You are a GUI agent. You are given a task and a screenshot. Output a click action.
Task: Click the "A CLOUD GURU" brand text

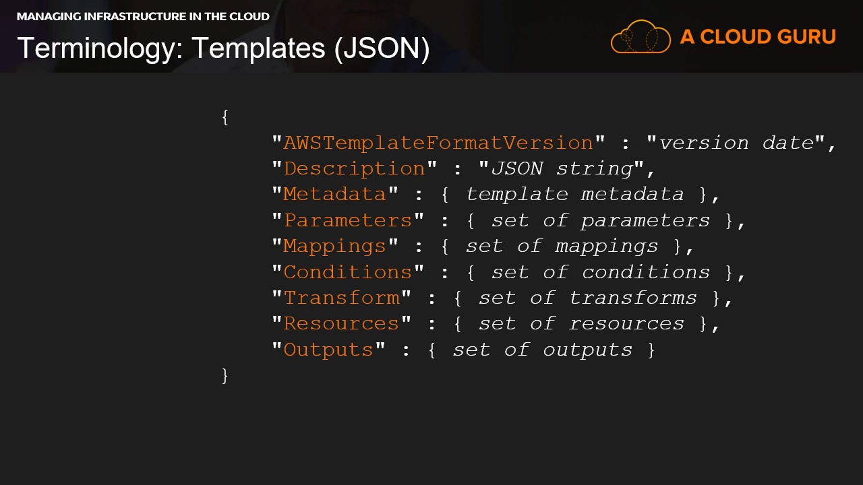point(758,37)
